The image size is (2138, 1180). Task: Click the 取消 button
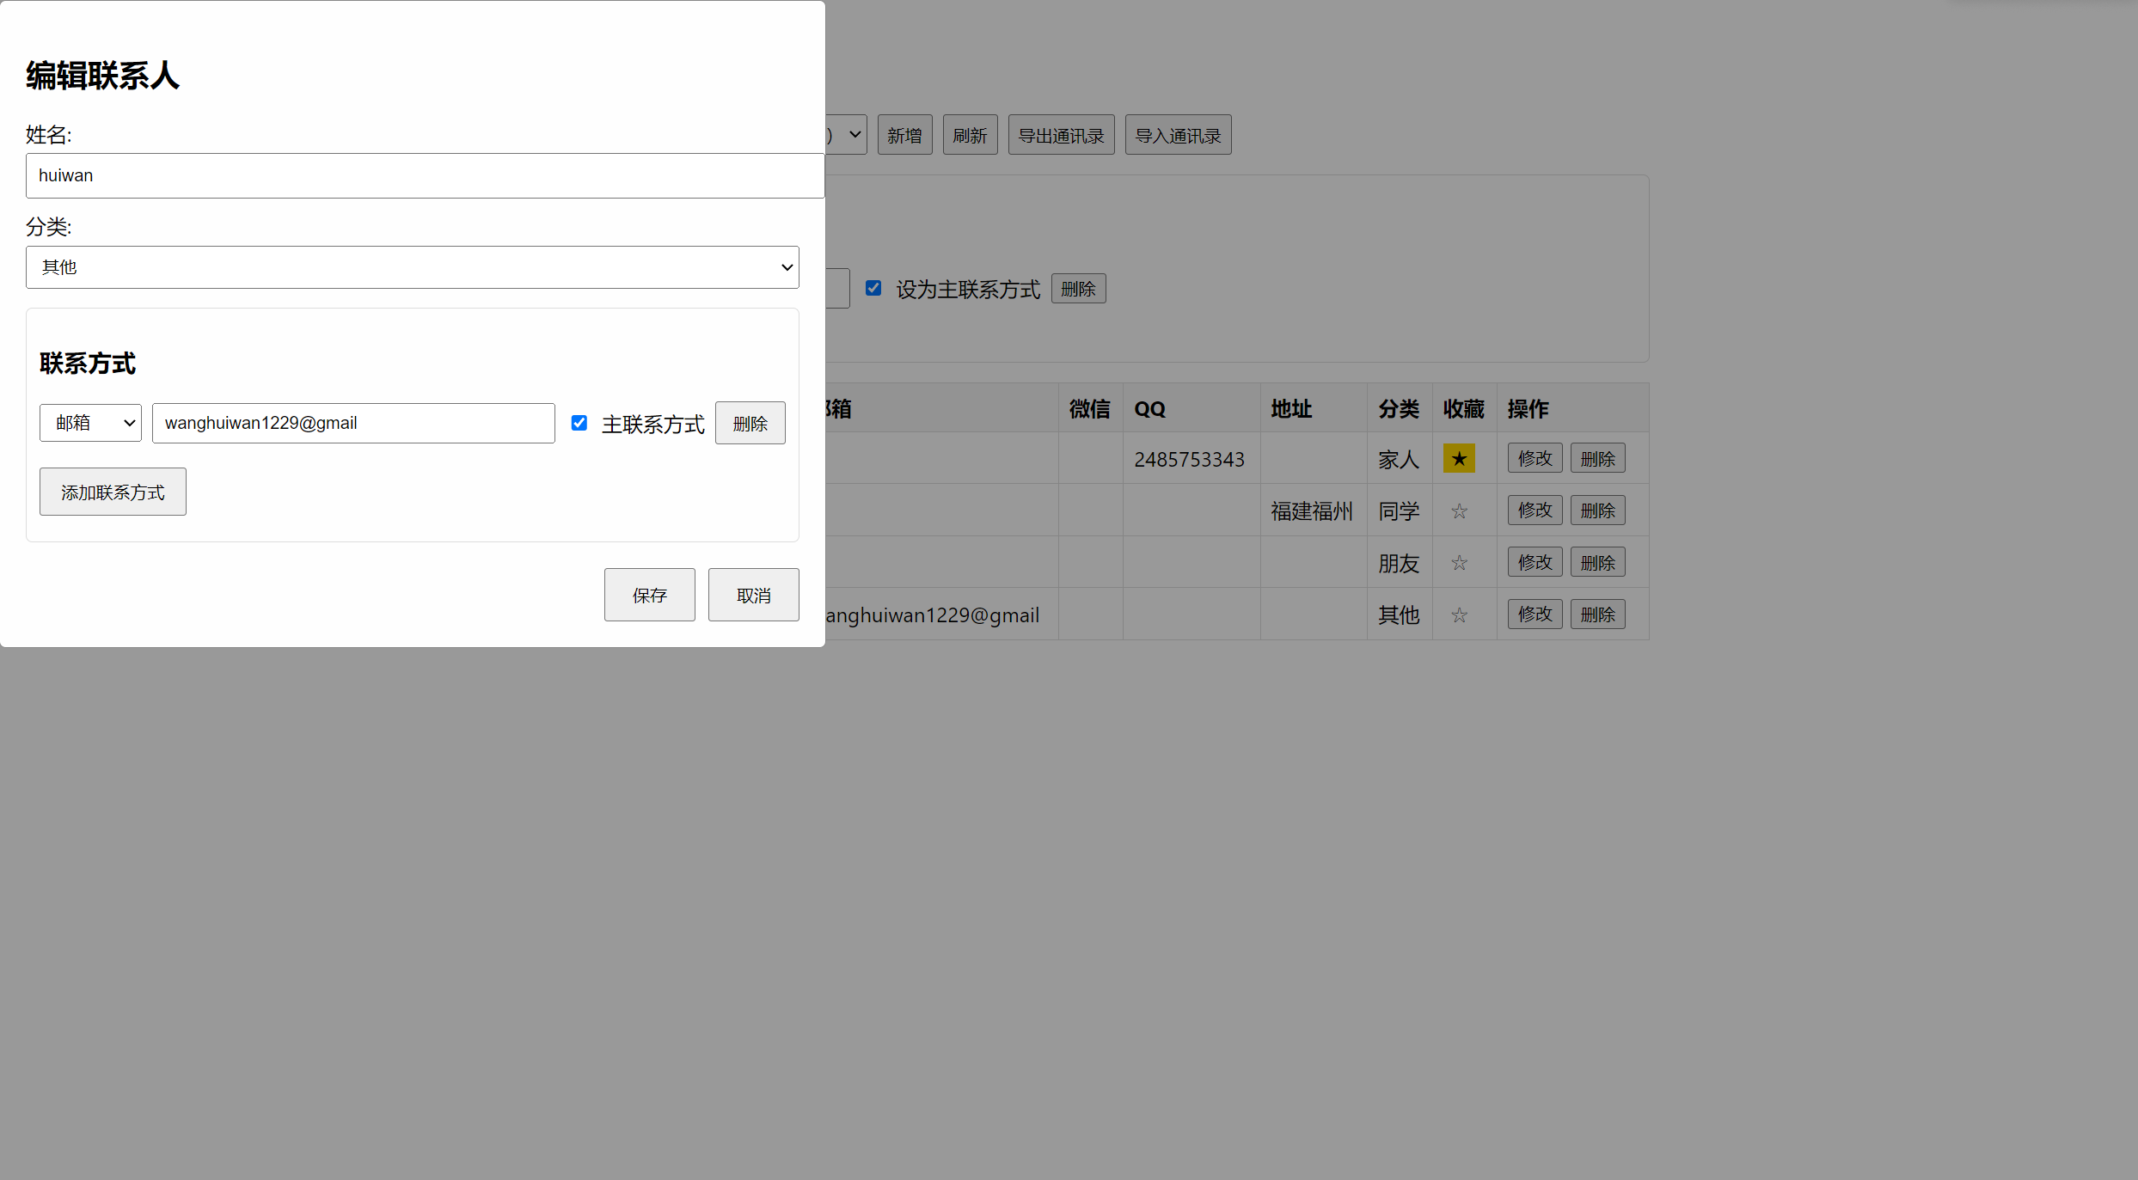coord(753,595)
